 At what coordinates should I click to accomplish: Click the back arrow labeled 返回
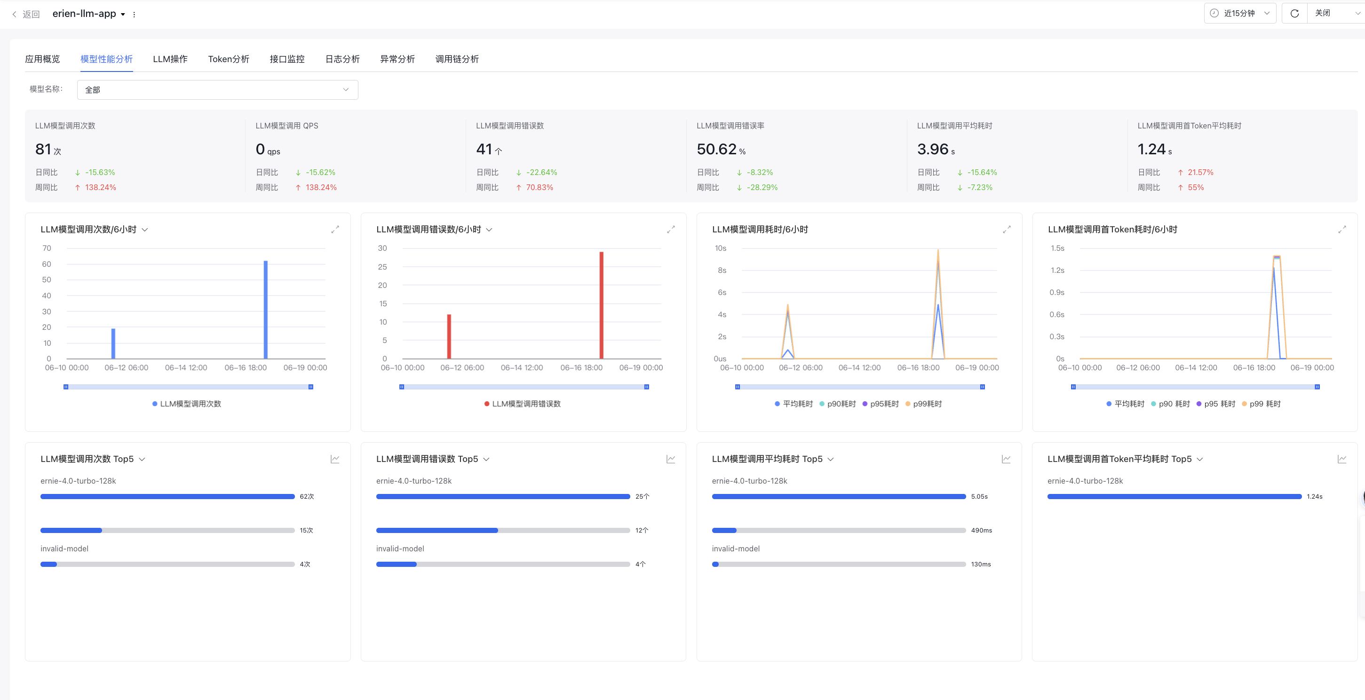click(x=26, y=14)
